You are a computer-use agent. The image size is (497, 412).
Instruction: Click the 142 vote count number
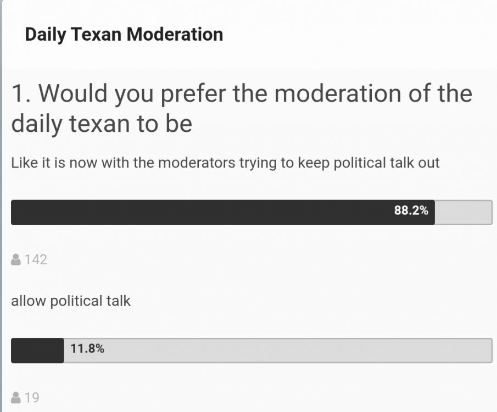36,259
